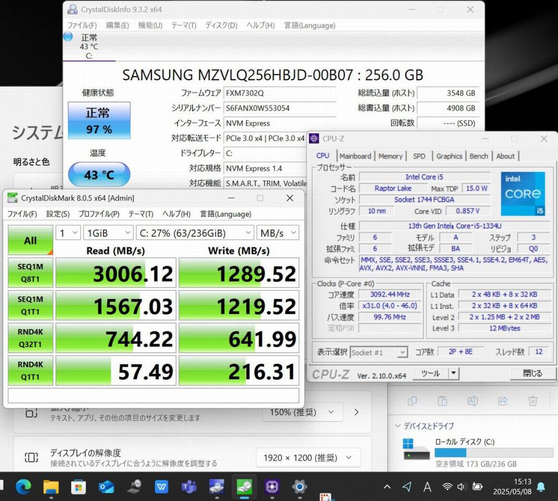558x501 pixels.
Task: Open File Explorer from the taskbar
Action: (51, 486)
